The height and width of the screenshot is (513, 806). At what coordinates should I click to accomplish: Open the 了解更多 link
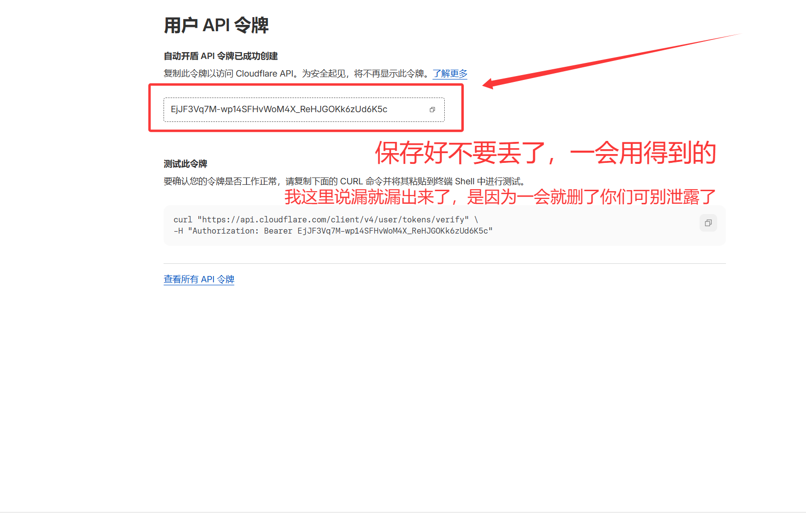(x=450, y=74)
